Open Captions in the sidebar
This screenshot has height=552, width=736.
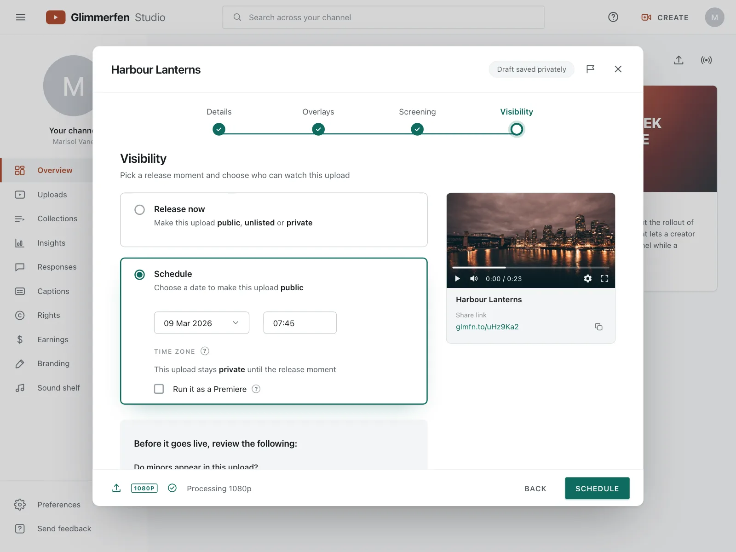(46, 291)
